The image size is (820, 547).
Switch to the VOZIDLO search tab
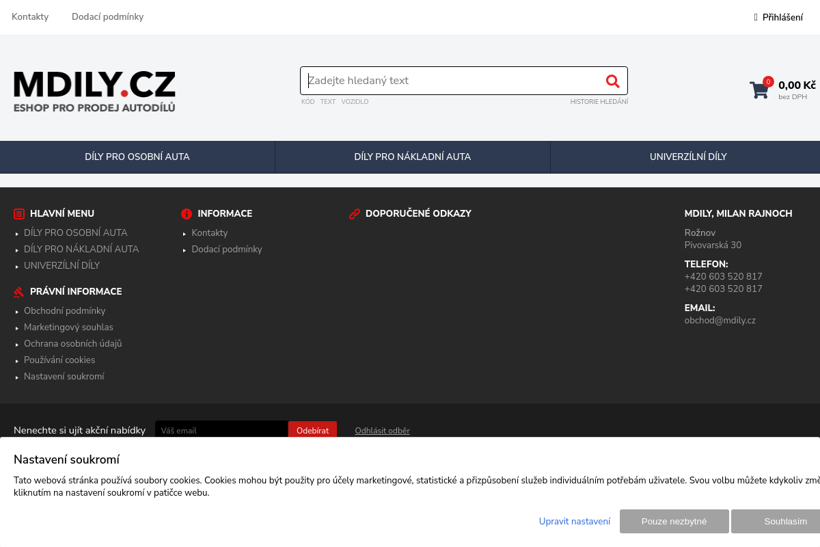point(355,101)
